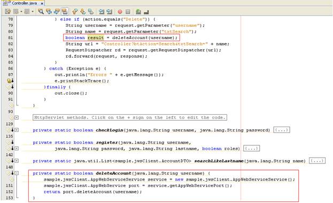Click the 'out.close();' statement
The width and height of the screenshot is (333, 203).
click(x=71, y=93)
